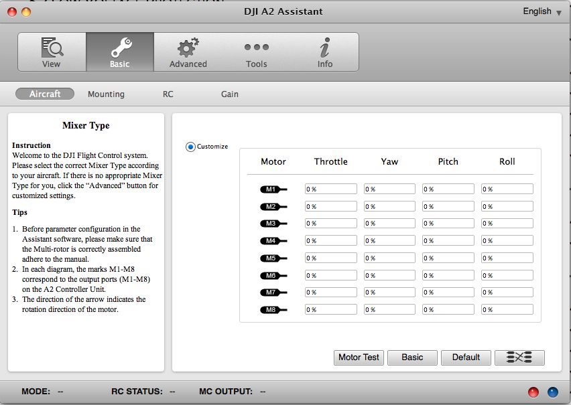Click the red status indicator light
The height and width of the screenshot is (405, 571).
(533, 392)
